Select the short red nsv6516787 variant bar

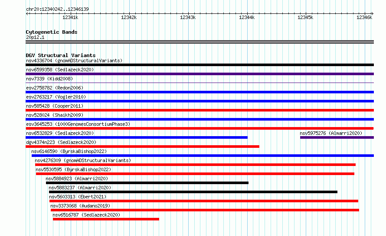coord(106,219)
